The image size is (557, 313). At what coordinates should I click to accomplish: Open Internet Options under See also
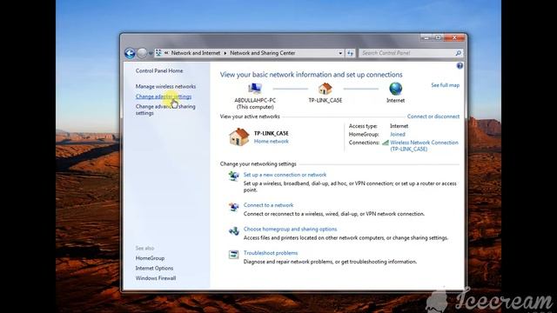(x=154, y=268)
